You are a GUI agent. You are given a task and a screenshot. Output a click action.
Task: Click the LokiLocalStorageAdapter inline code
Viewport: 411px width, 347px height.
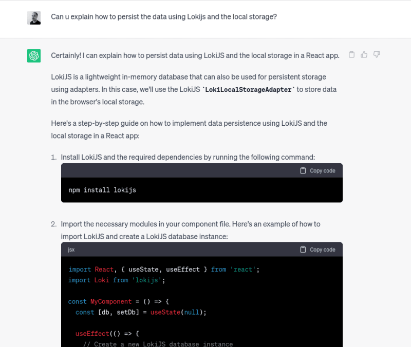(248, 89)
